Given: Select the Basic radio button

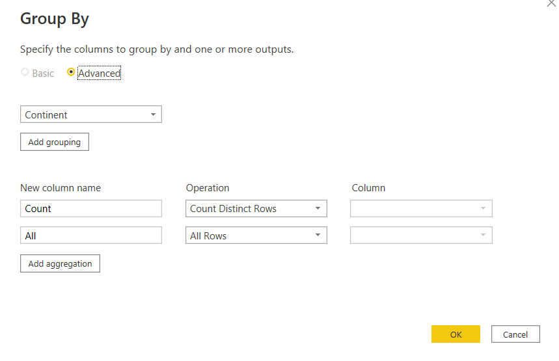Looking at the screenshot, I should pyautogui.click(x=25, y=72).
